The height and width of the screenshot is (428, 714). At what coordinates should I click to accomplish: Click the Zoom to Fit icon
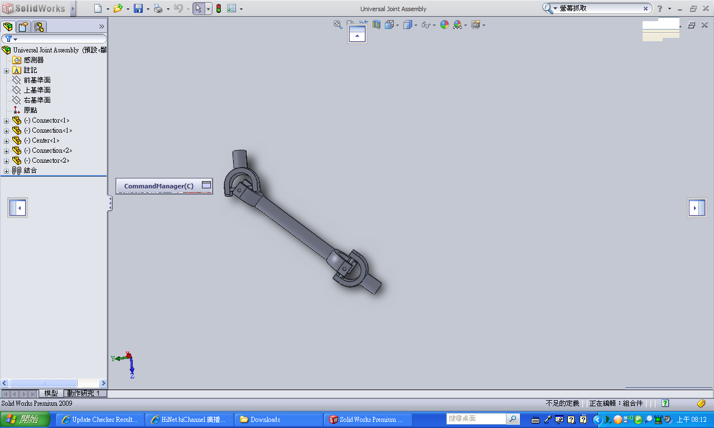[338, 25]
